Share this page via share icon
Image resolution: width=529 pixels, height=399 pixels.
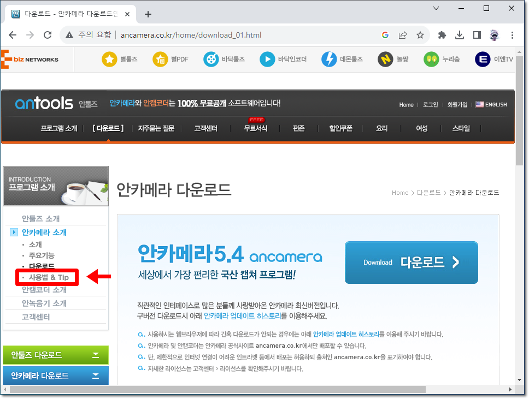(x=402, y=35)
